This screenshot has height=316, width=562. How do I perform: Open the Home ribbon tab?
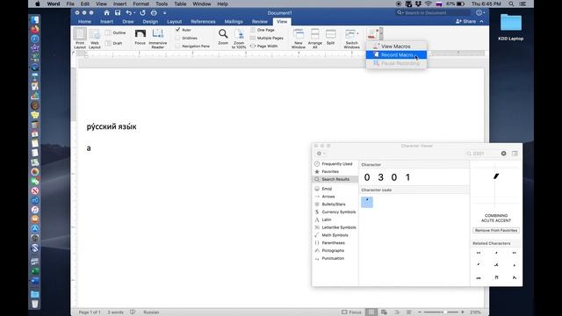(84, 21)
